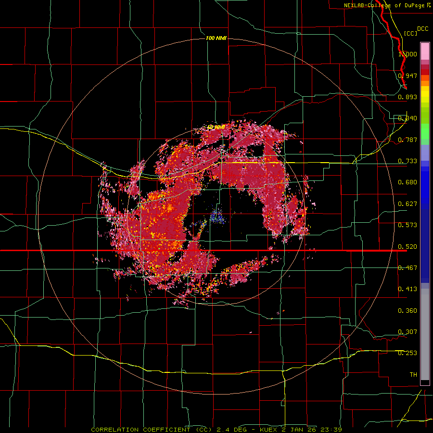Click the 0.467 legend value

408,268
